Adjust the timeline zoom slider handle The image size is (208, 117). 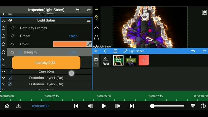(x=152, y=106)
